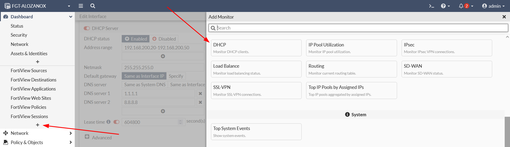Click the notifications bell icon
This screenshot has width=510, height=147.
click(461, 6)
